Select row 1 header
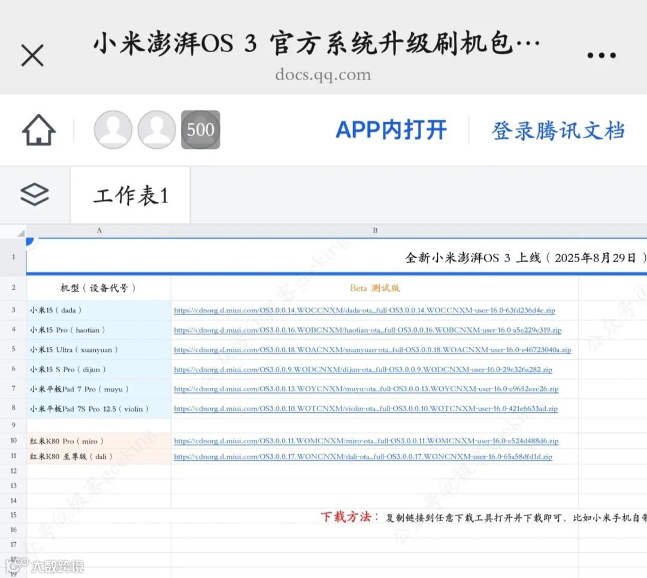This screenshot has width=647, height=578. click(13, 257)
